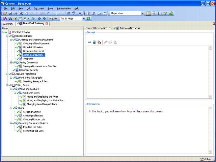Screen dimensions: 216x162
Task: Click the Cut scissors icon
Action: pos(21,13)
